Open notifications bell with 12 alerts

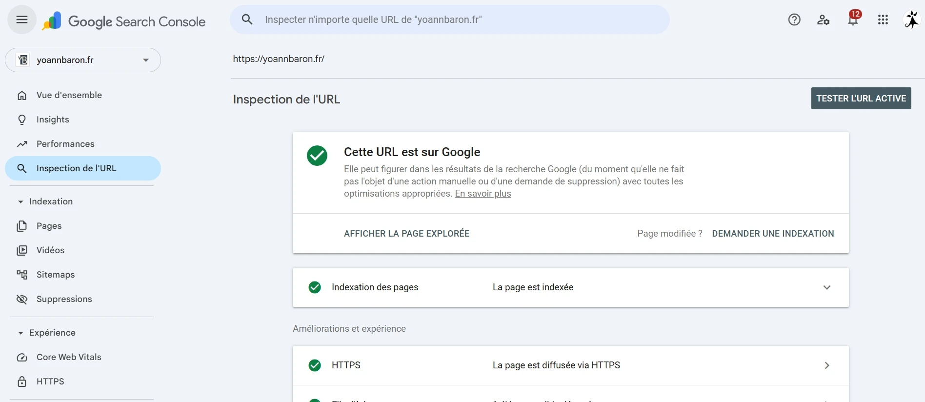(x=853, y=19)
